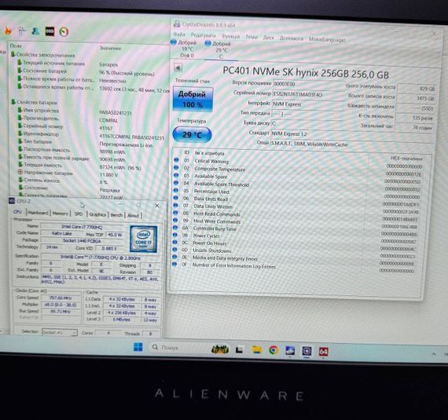448x420 pixels.
Task: Select disk C status icon at 29 °C
Action: pyautogui.click(x=208, y=43)
